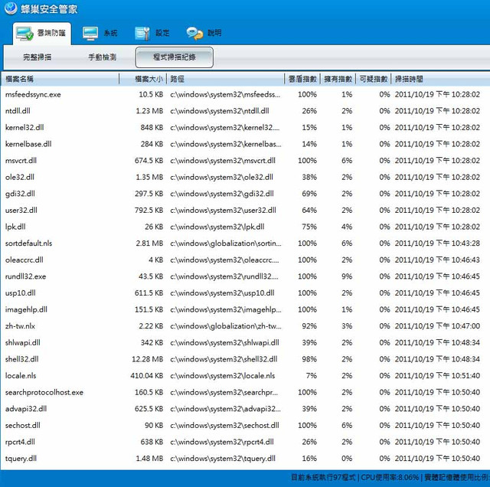Select the lpk.dll file name
The width and height of the screenshot is (490, 487).
15,227
